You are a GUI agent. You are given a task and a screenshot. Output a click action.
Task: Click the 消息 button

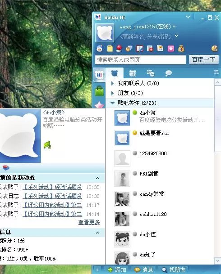coord(143,270)
